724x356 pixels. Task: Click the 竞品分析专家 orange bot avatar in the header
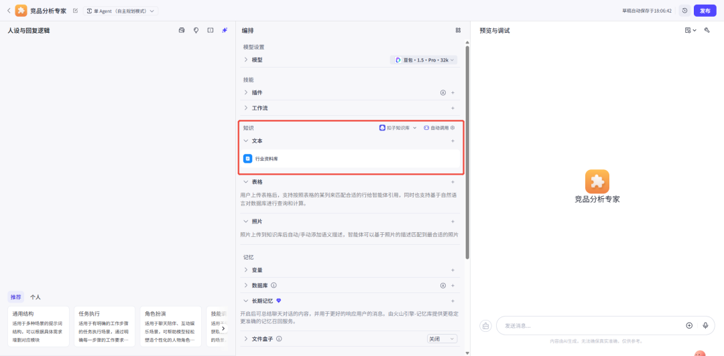pyautogui.click(x=21, y=11)
